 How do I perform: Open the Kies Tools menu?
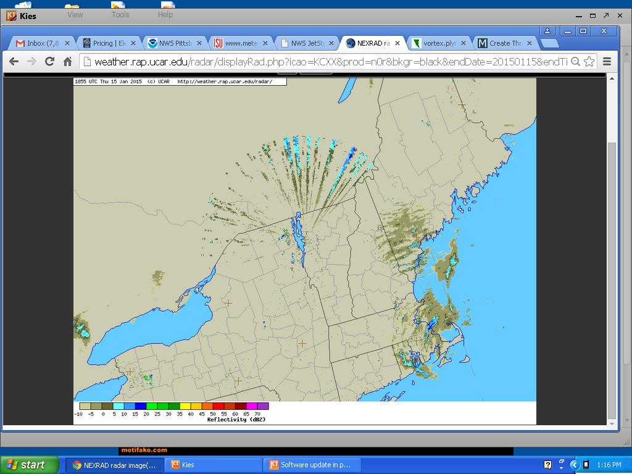(120, 14)
